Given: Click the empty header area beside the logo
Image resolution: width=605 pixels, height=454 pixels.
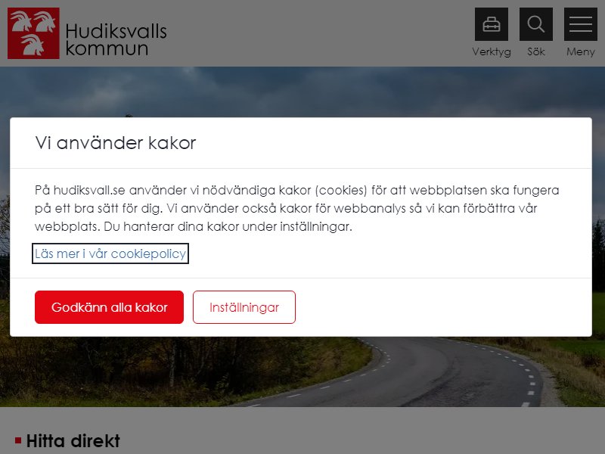Looking at the screenshot, I should click(320, 33).
